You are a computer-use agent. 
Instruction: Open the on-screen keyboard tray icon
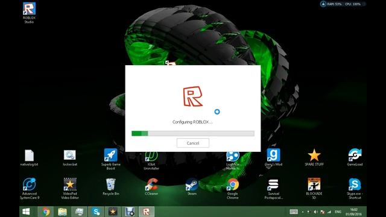pos(294,212)
